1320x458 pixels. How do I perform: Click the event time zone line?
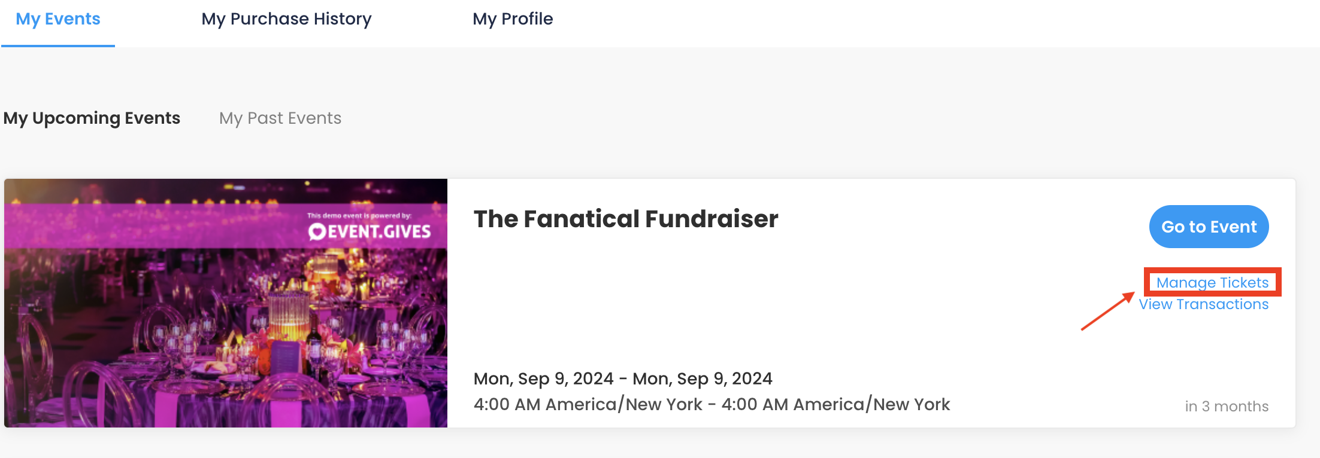tap(712, 405)
